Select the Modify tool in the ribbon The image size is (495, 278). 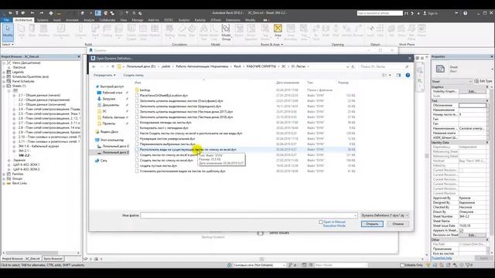tap(8, 32)
